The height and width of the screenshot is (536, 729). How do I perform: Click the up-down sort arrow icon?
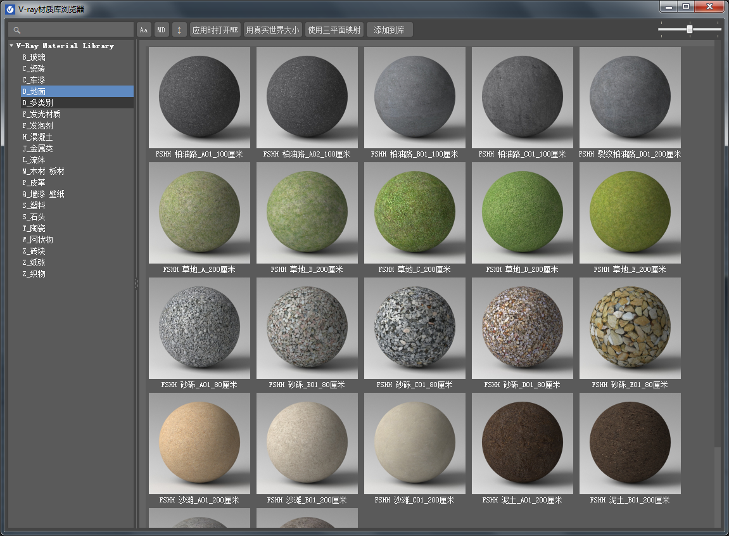pyautogui.click(x=179, y=30)
